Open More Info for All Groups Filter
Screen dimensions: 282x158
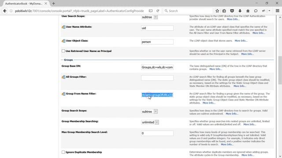[240, 86]
